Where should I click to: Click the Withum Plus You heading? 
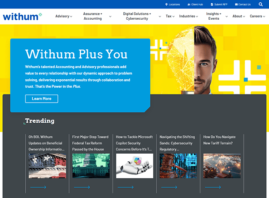click(x=76, y=54)
